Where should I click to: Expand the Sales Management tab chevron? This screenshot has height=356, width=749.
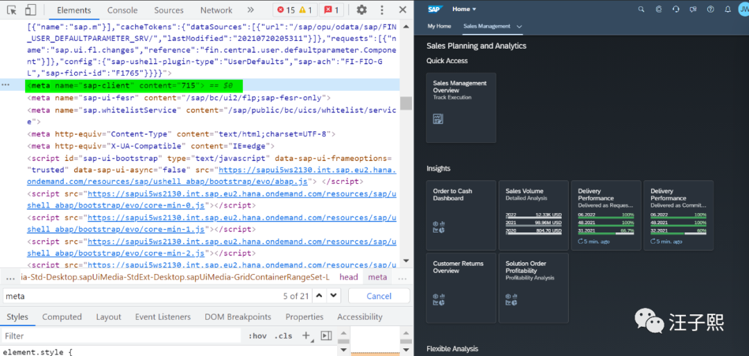point(519,27)
